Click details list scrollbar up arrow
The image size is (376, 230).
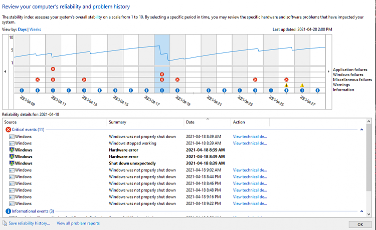tap(369, 121)
